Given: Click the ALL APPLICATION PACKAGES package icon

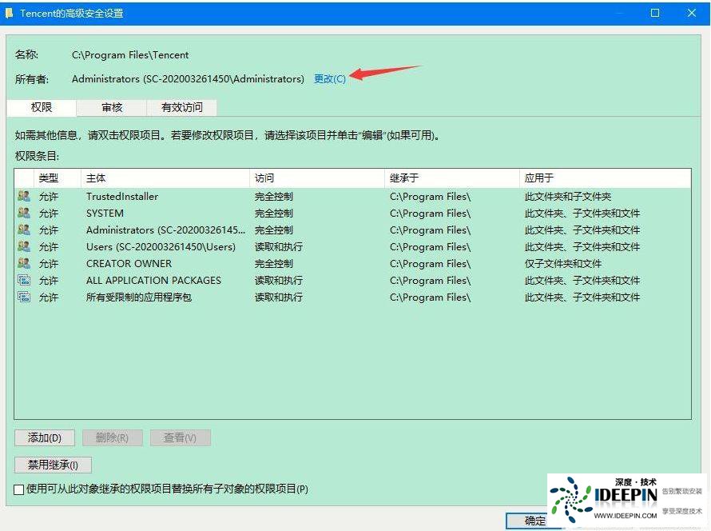Looking at the screenshot, I should click(x=24, y=280).
